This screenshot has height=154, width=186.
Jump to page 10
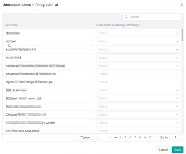pyautogui.click(x=150, y=137)
